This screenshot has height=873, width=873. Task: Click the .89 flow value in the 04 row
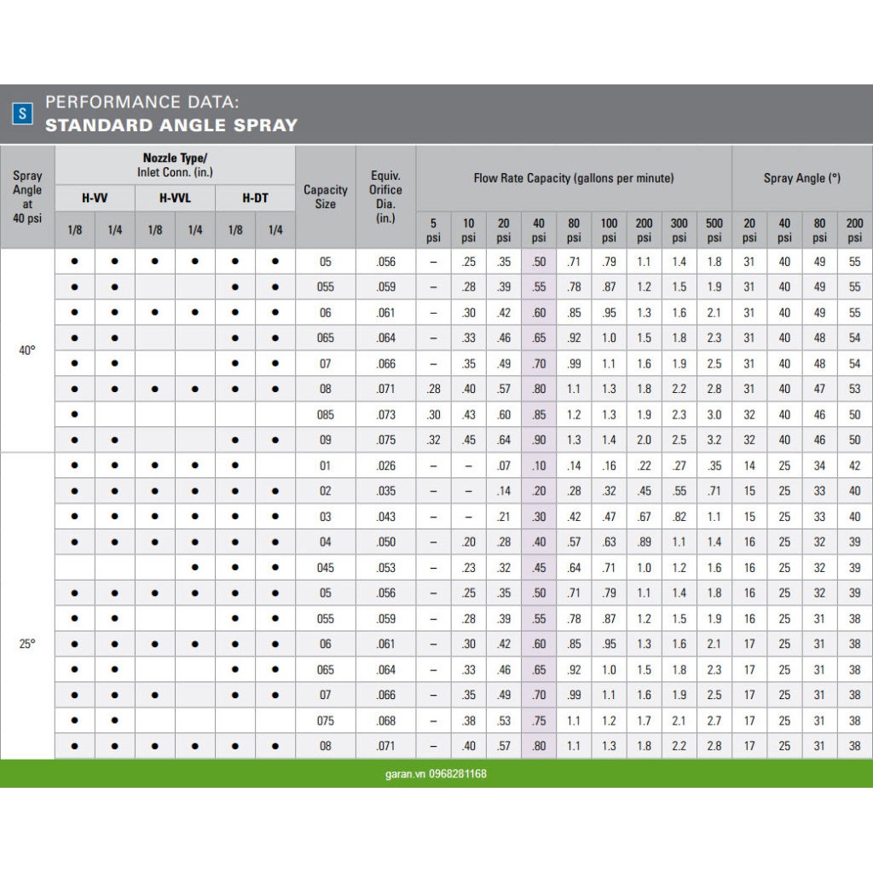pyautogui.click(x=644, y=541)
